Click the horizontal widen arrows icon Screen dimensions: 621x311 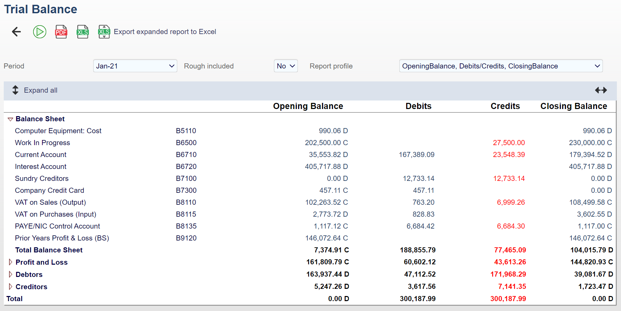tap(601, 90)
